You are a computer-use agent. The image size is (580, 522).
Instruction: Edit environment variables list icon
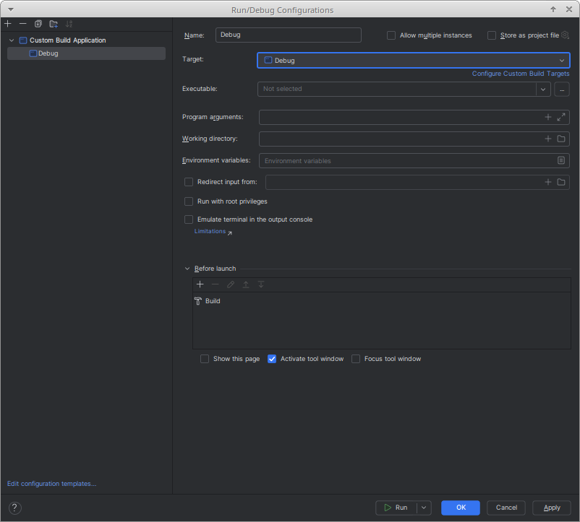coord(561,160)
